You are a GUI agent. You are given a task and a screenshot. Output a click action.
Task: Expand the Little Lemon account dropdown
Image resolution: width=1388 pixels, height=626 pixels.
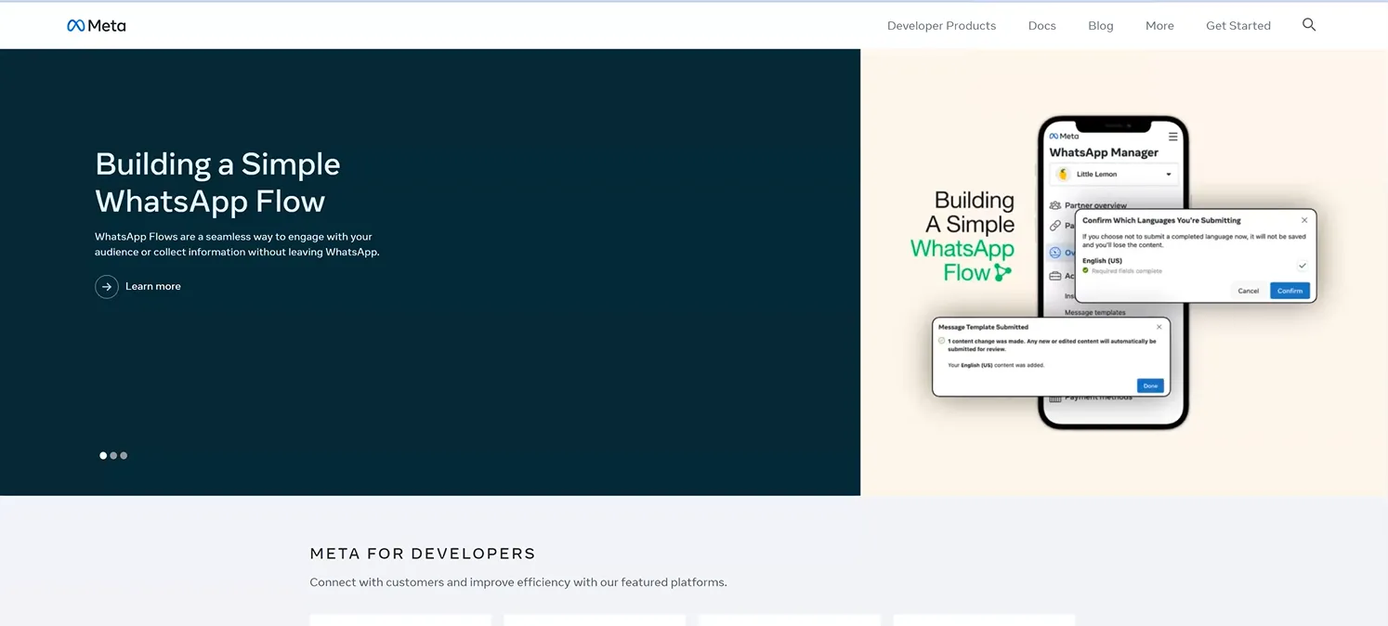[1168, 175]
